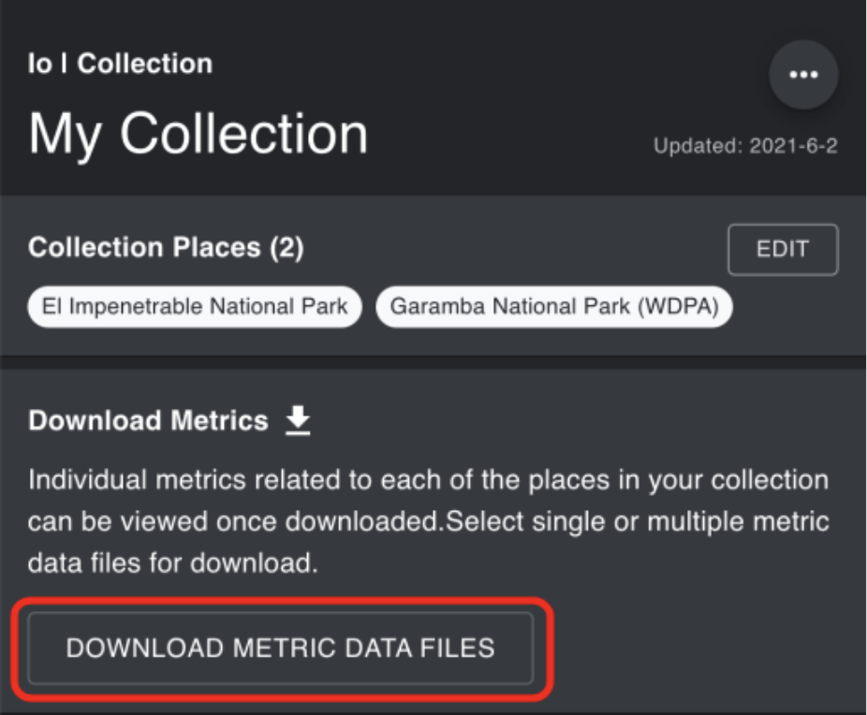This screenshot has height=715, width=867.
Task: Click the Io text in the breadcrumb
Action: pyautogui.click(x=40, y=64)
